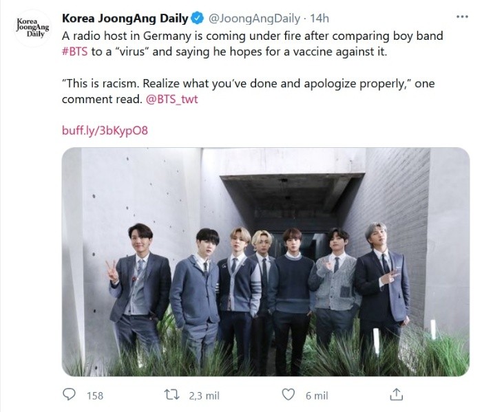Image resolution: width=482 pixels, height=412 pixels.
Task: Click the 2,3 mil retweet count
Action: coord(204,395)
